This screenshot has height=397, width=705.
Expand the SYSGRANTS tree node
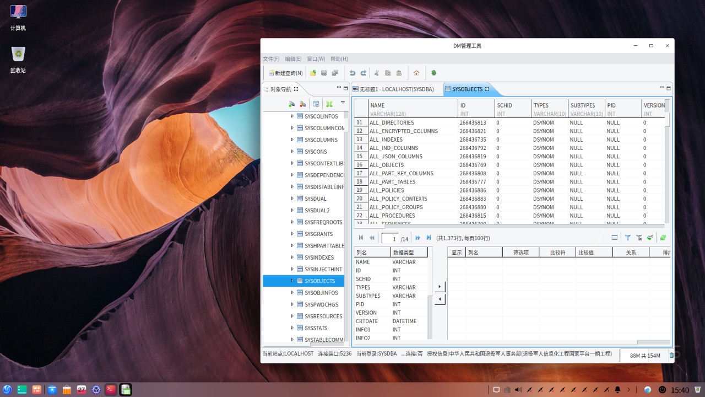[x=292, y=234]
